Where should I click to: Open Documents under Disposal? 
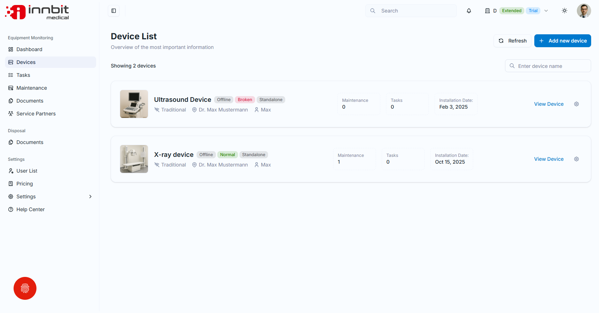[50, 142]
